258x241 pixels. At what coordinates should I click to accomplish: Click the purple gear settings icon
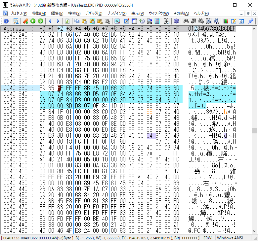(x=176, y=21)
